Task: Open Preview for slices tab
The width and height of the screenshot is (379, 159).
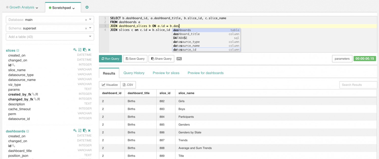Action: click(x=166, y=73)
